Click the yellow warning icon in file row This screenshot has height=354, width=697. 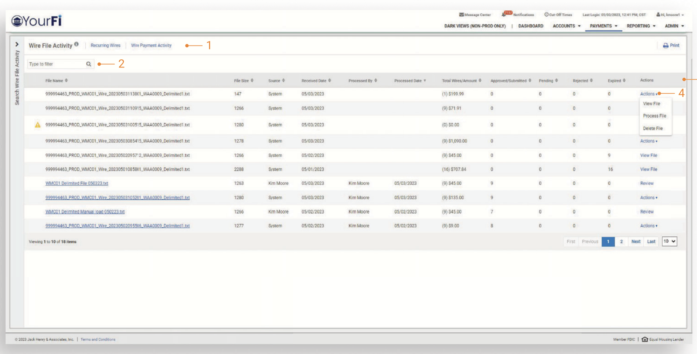point(38,125)
